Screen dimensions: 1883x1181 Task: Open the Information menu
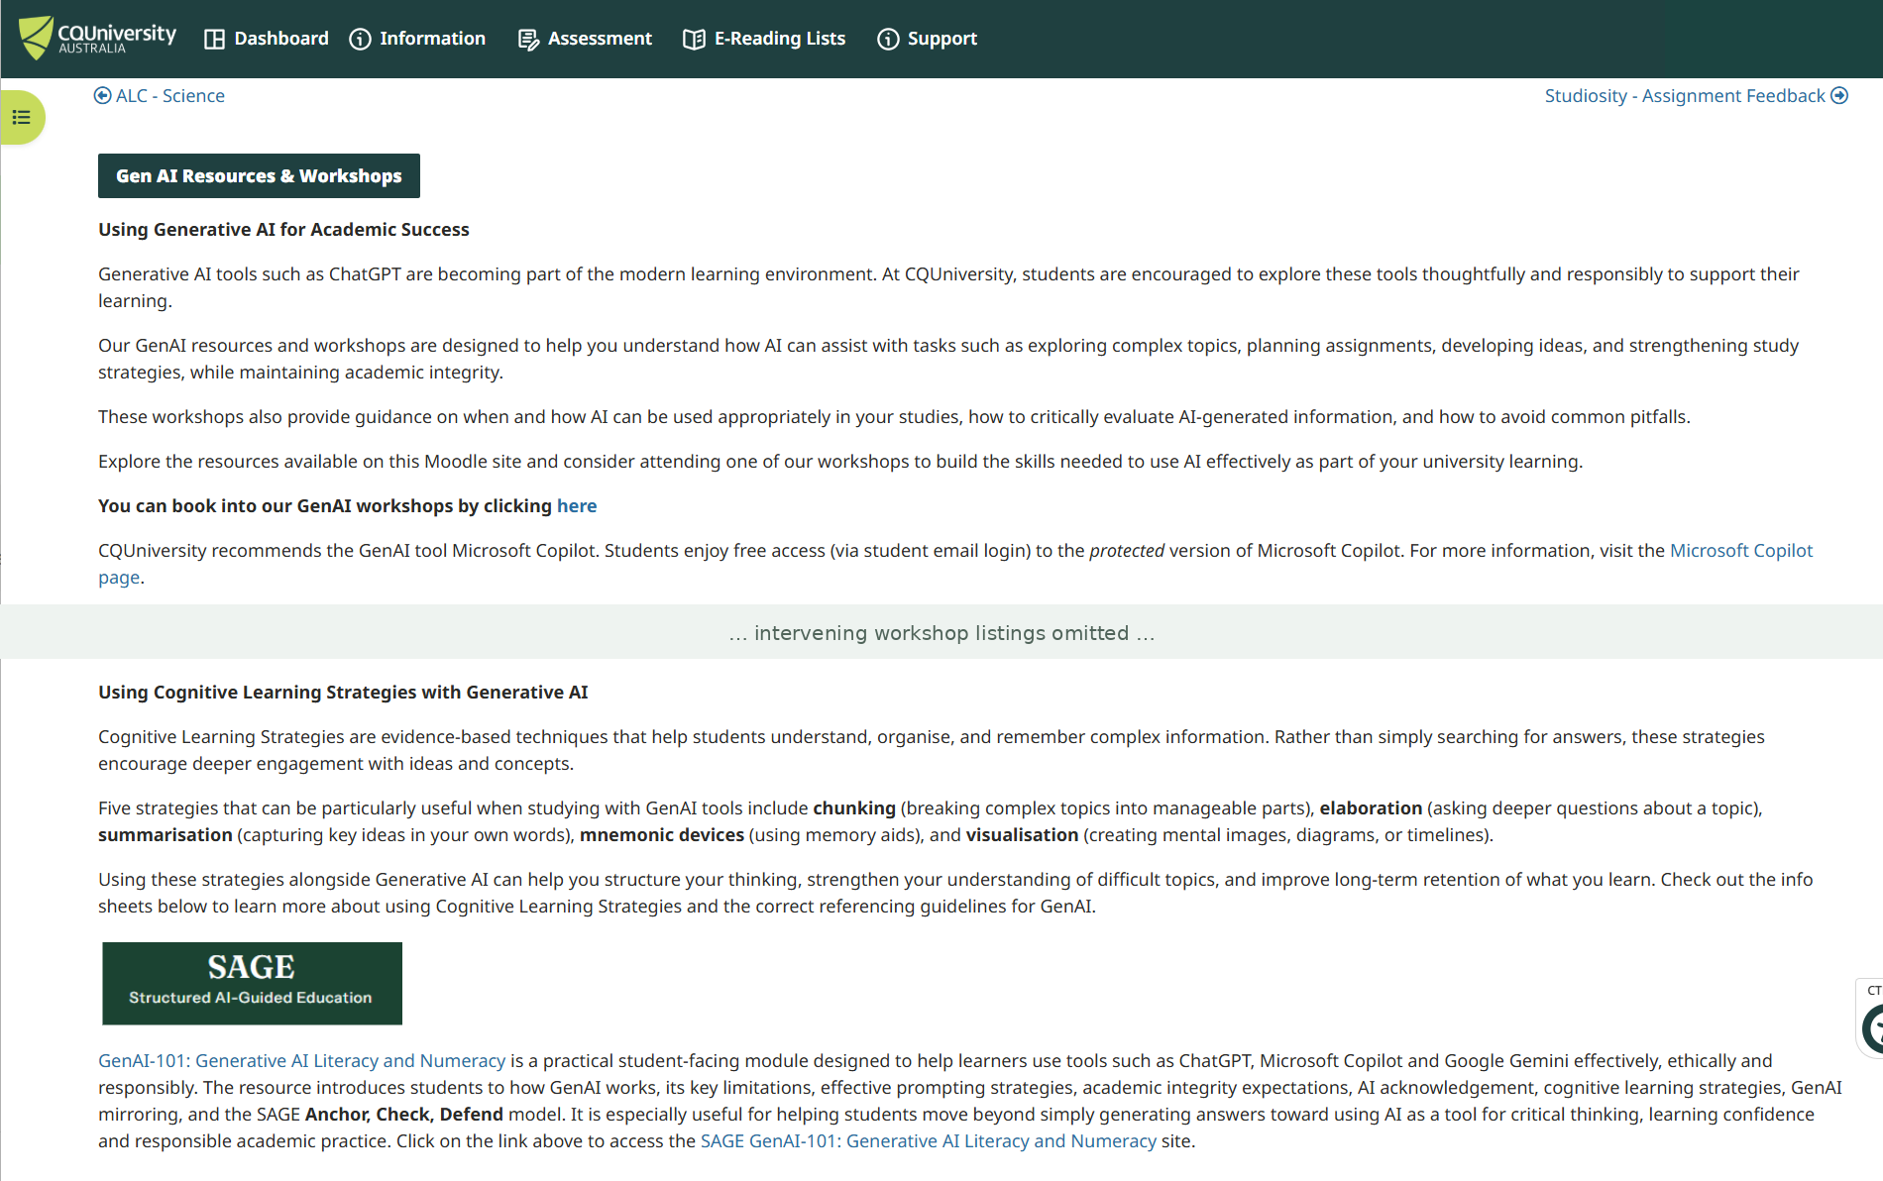coord(417,39)
